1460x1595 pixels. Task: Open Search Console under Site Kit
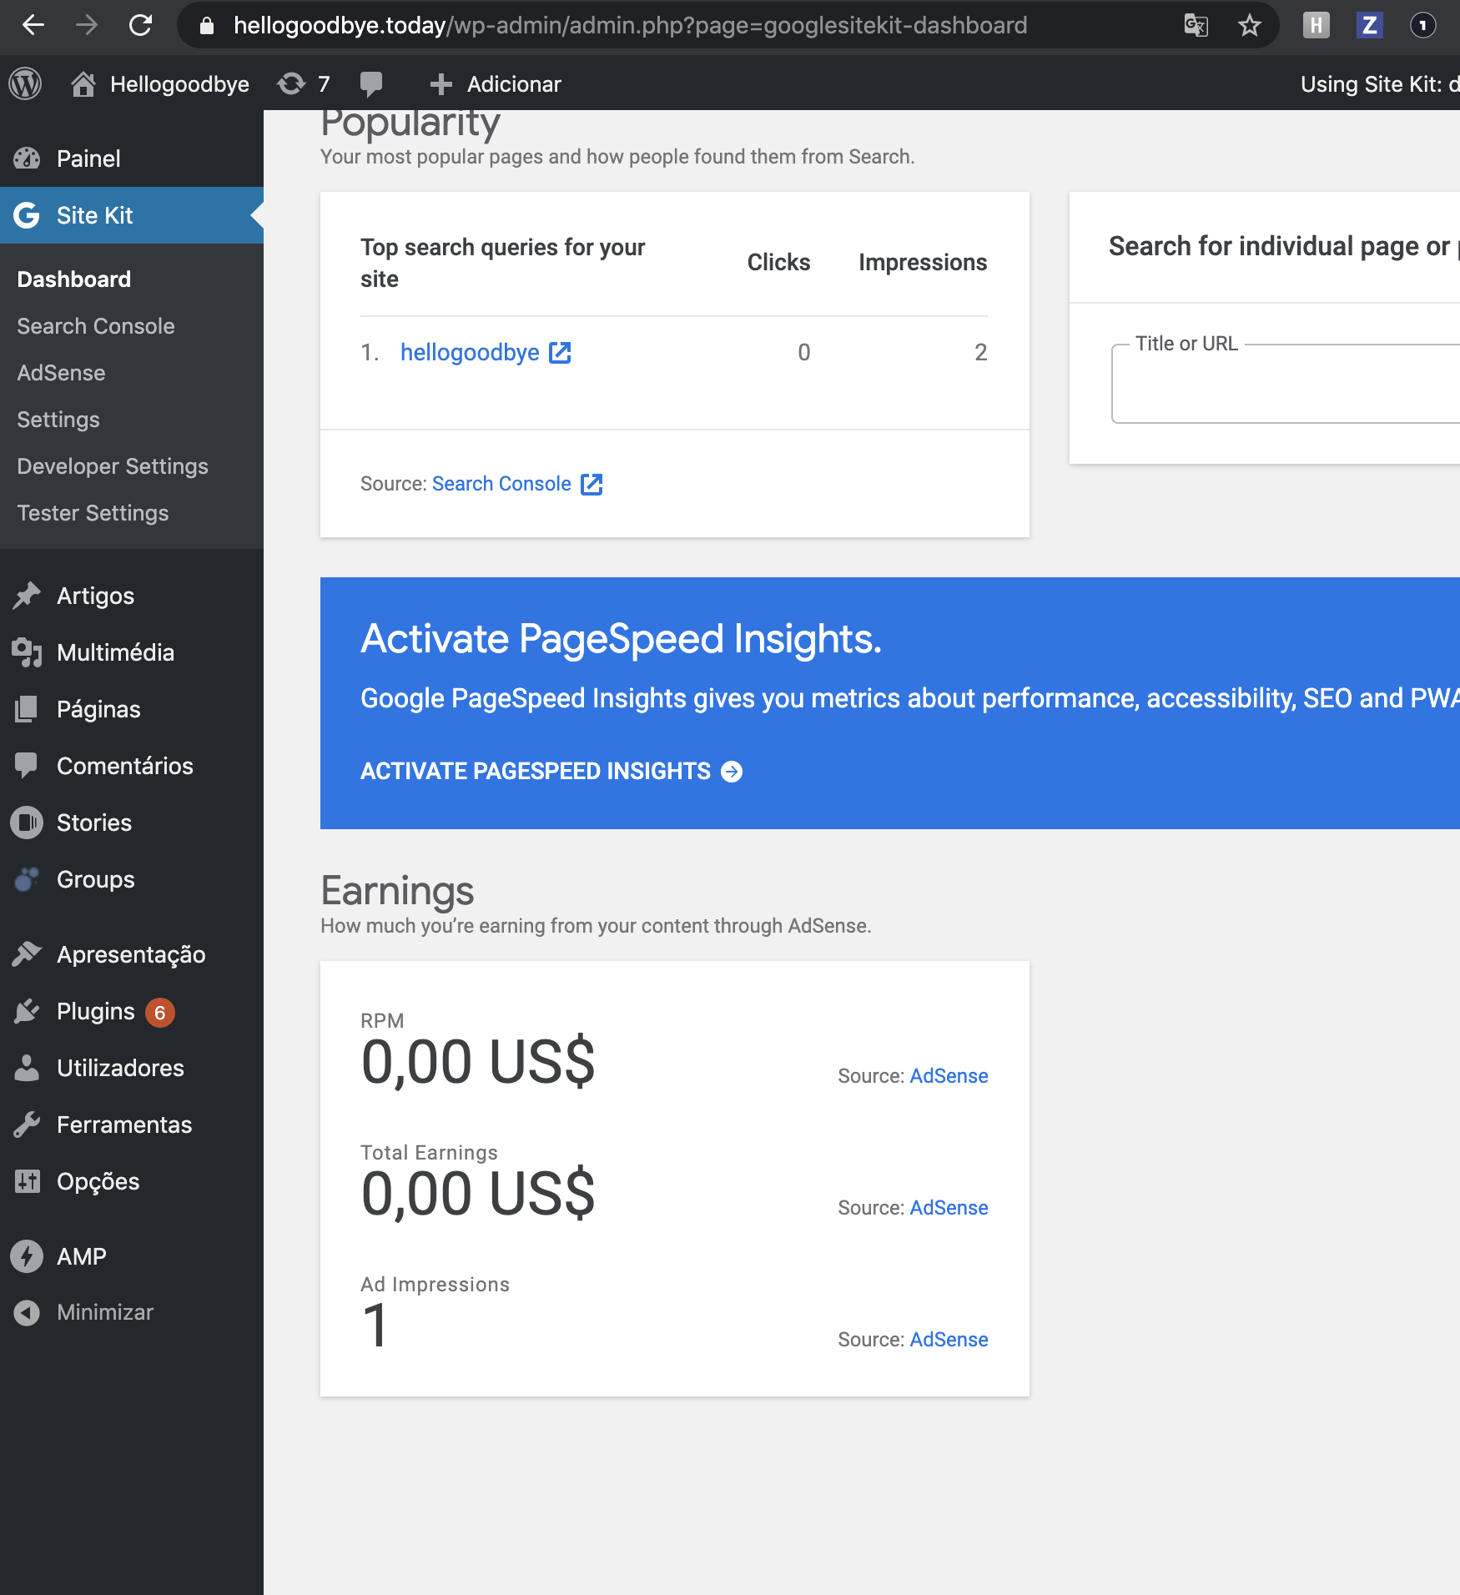(x=94, y=326)
